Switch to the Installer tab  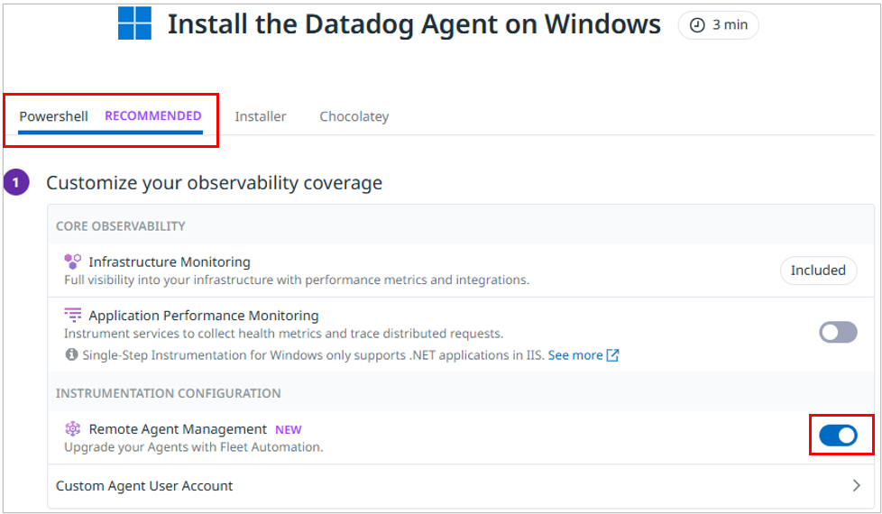click(261, 116)
